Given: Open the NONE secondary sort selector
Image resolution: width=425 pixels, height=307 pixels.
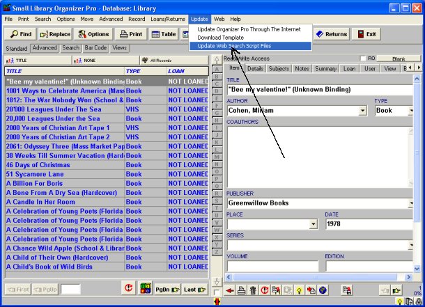Looking at the screenshot, I should 106,61.
